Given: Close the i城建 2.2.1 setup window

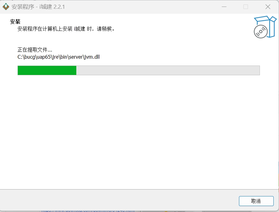Looking at the screenshot, I should click(x=268, y=7).
